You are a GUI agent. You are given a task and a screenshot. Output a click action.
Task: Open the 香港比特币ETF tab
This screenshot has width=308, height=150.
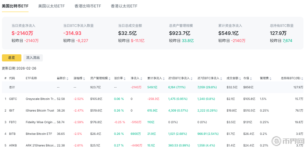pyautogui.click(x=88, y=6)
